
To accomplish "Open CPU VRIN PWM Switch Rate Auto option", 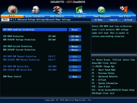I will pos(75,67).
